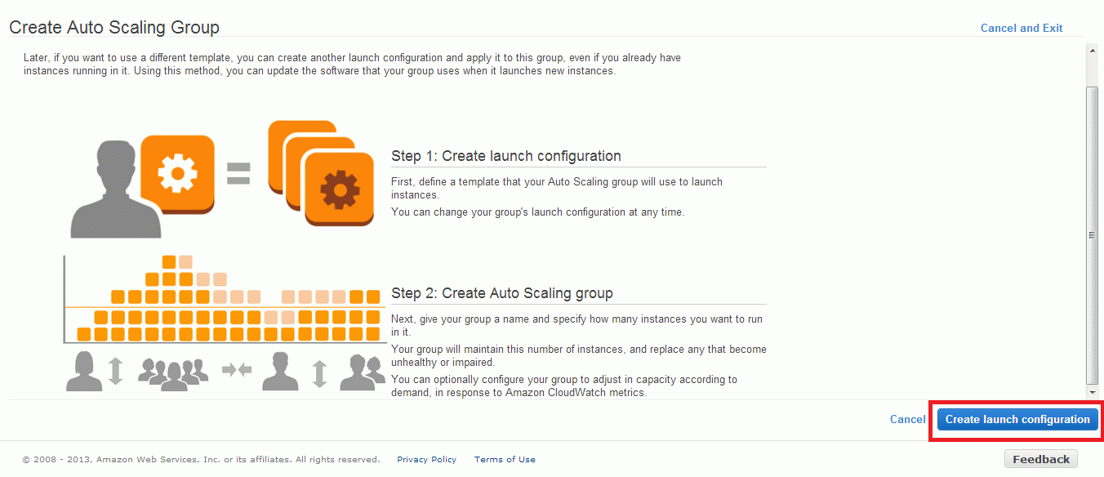Click the Create launch configuration button
The width and height of the screenshot is (1104, 477).
click(x=1017, y=419)
